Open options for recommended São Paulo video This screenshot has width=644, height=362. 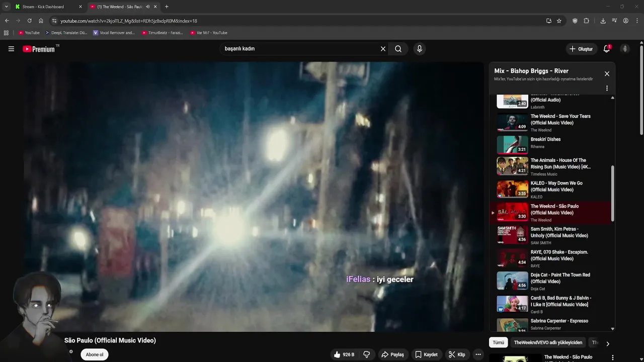click(x=612, y=357)
